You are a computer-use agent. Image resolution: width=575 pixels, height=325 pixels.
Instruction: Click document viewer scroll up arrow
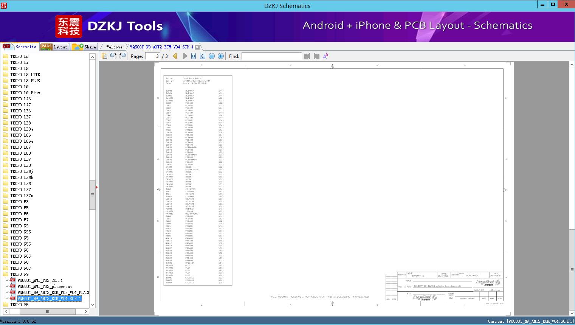click(572, 65)
